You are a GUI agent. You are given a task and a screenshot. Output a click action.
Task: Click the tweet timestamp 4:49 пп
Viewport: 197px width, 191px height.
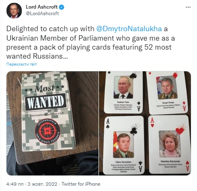(15, 184)
